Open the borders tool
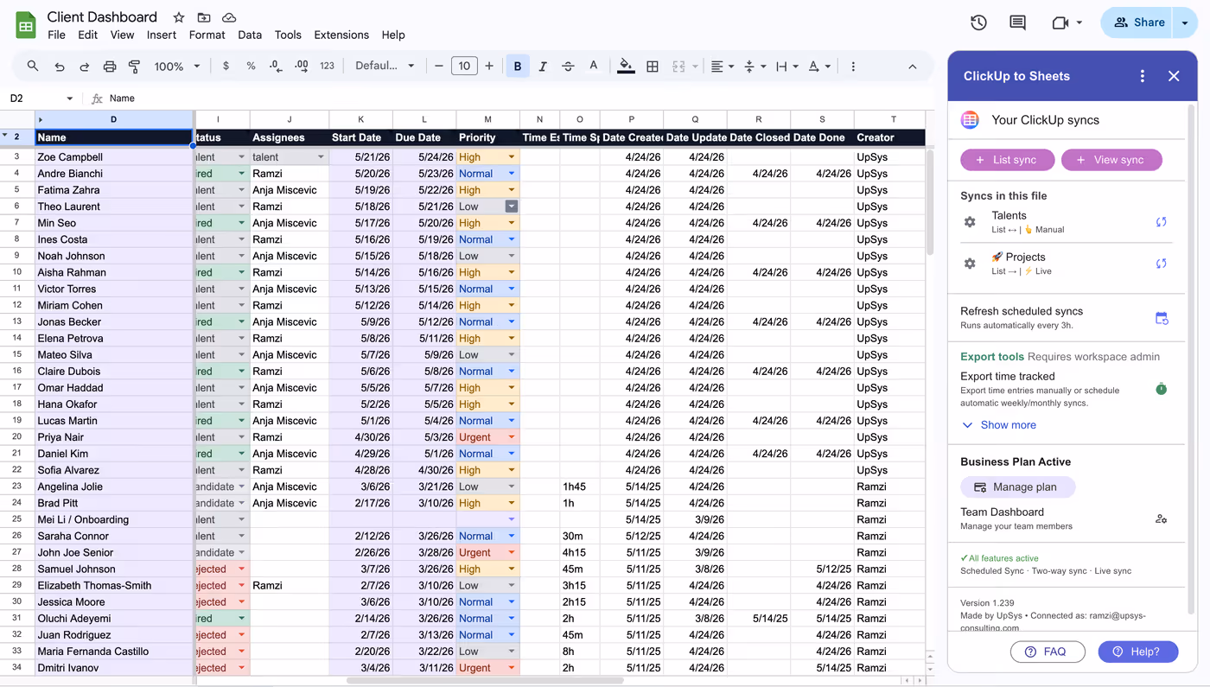 [x=653, y=67]
